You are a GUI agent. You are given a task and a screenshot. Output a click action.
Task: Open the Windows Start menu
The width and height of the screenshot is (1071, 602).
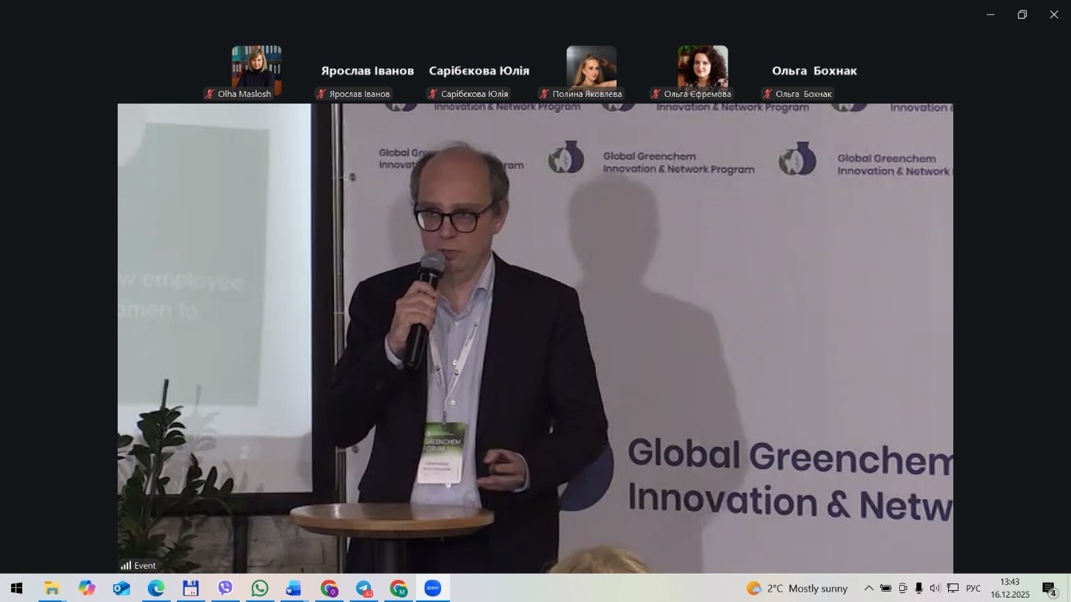coord(16,589)
